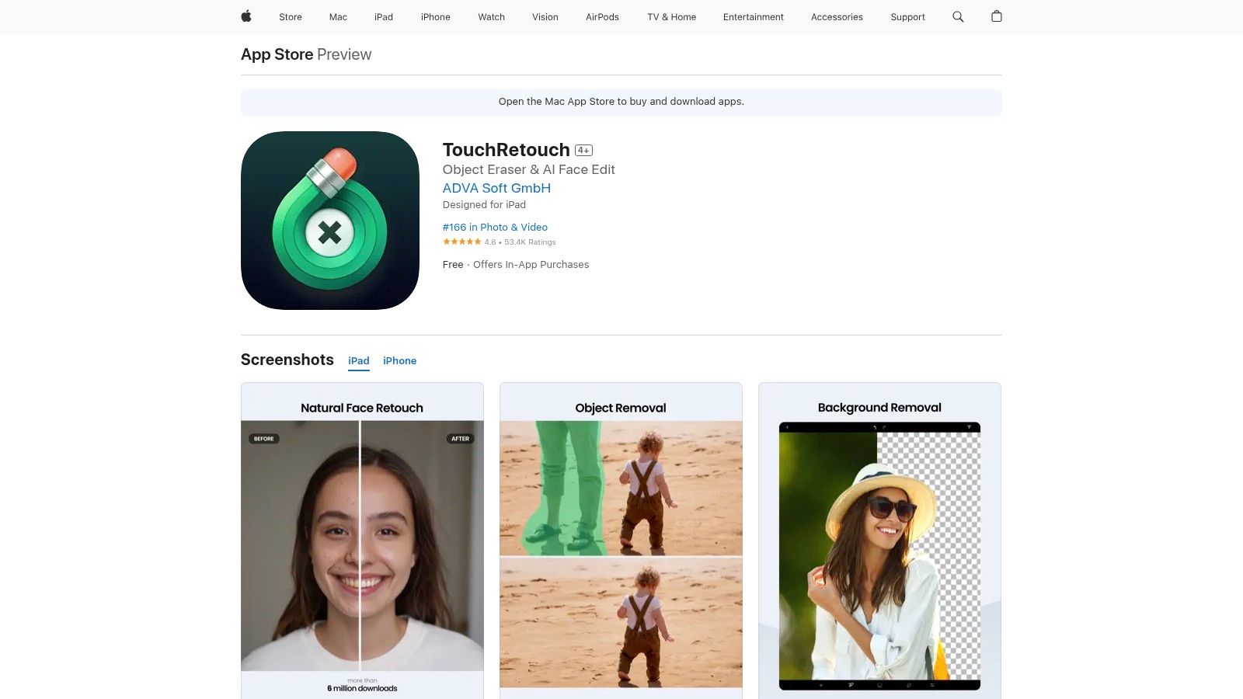
Task: Click the TouchRetouch app icon
Action: (x=330, y=221)
